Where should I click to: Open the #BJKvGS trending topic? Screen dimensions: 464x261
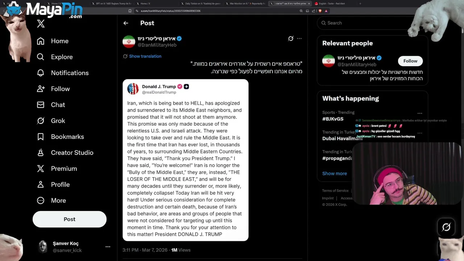(333, 119)
